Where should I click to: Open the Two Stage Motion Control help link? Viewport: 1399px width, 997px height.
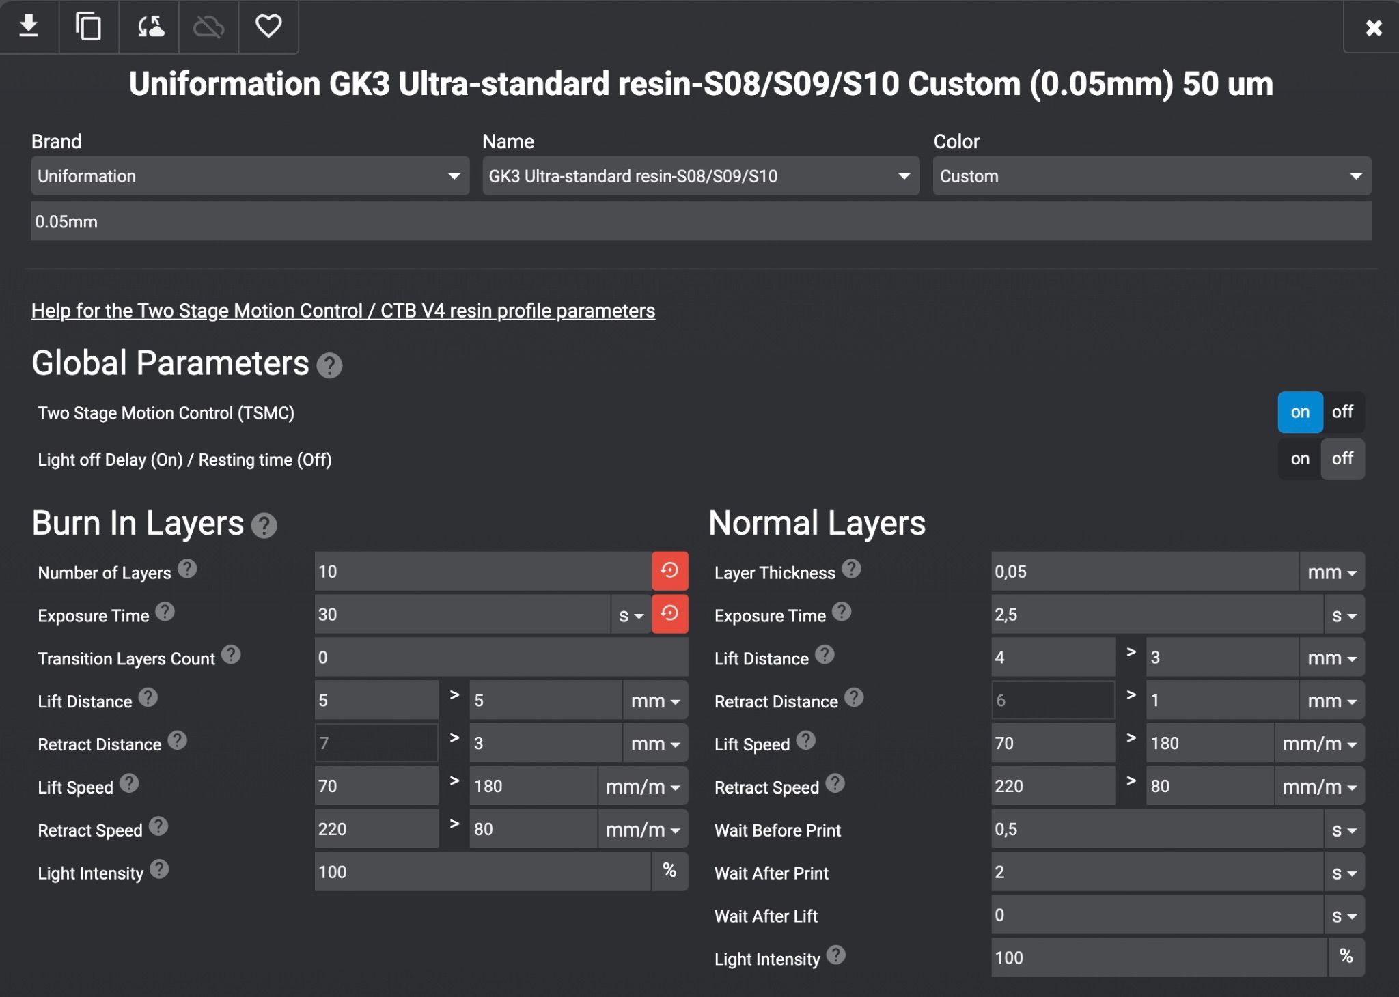(x=343, y=311)
